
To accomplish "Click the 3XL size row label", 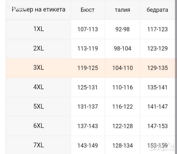I will pyautogui.click(x=39, y=68).
